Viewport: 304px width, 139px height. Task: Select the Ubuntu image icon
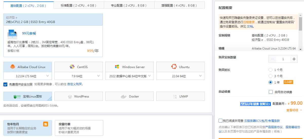(x=174, y=67)
